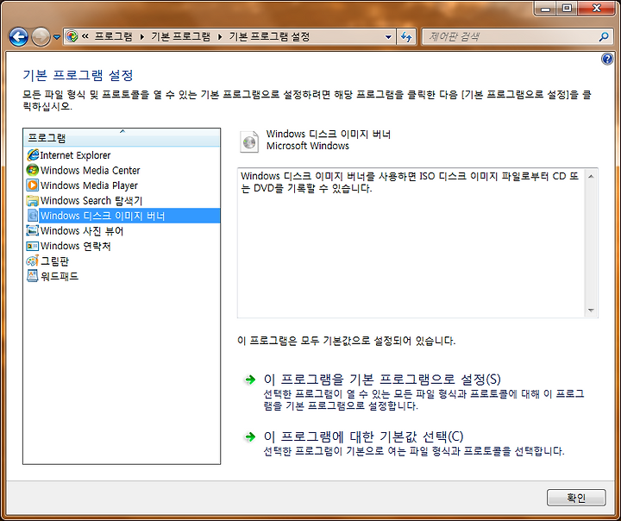Click the Windows 연락처 icon
Viewport: 621px width, 521px height.
pos(33,246)
